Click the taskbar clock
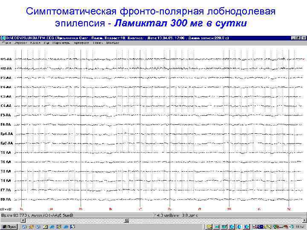 click(x=300, y=227)
